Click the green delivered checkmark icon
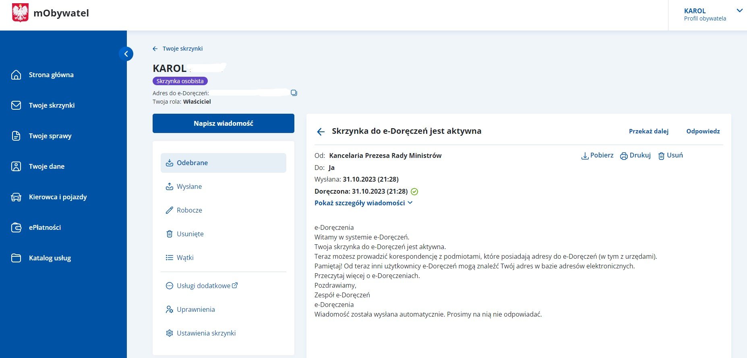The width and height of the screenshot is (747, 358). pyautogui.click(x=414, y=192)
